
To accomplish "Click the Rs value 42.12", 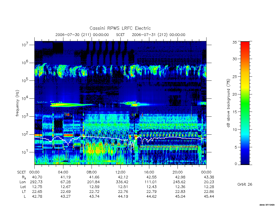I will click(123, 177).
